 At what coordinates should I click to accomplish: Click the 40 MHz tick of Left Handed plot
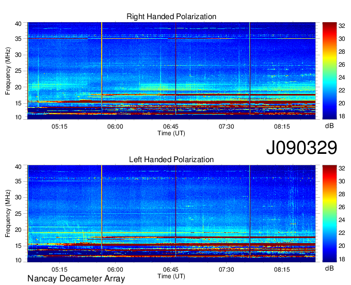click(x=19, y=167)
